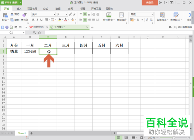Click the Cut scissors icon
The height and width of the screenshot is (140, 194).
coord(12,14)
